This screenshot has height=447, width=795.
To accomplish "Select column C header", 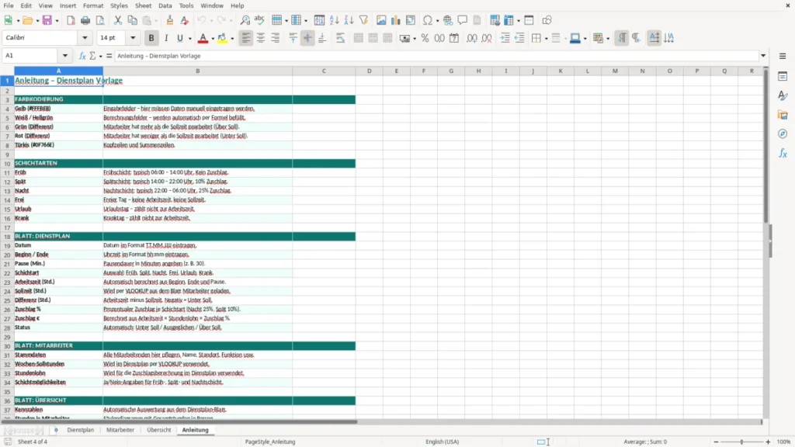I will [x=324, y=71].
